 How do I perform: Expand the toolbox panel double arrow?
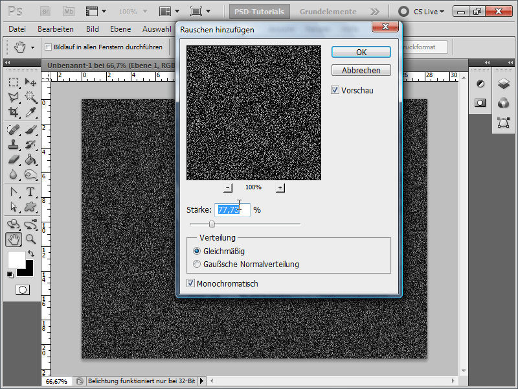click(x=8, y=62)
